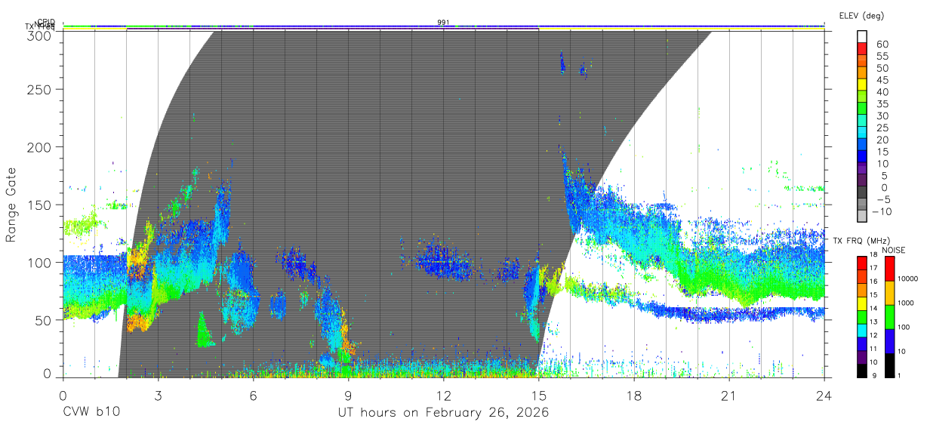Screen dimensions: 927x428
Task: Click the '250' tick on Range Gate axis
Action: click(38, 89)
